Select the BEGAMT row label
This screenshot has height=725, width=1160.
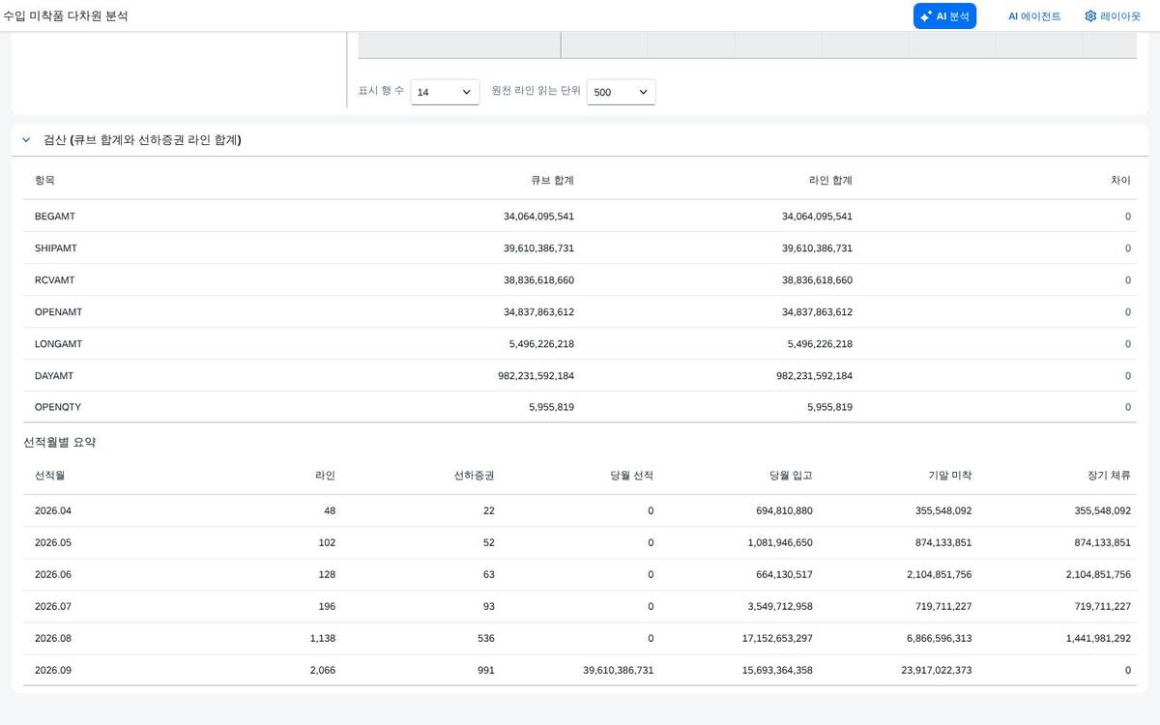[55, 217]
